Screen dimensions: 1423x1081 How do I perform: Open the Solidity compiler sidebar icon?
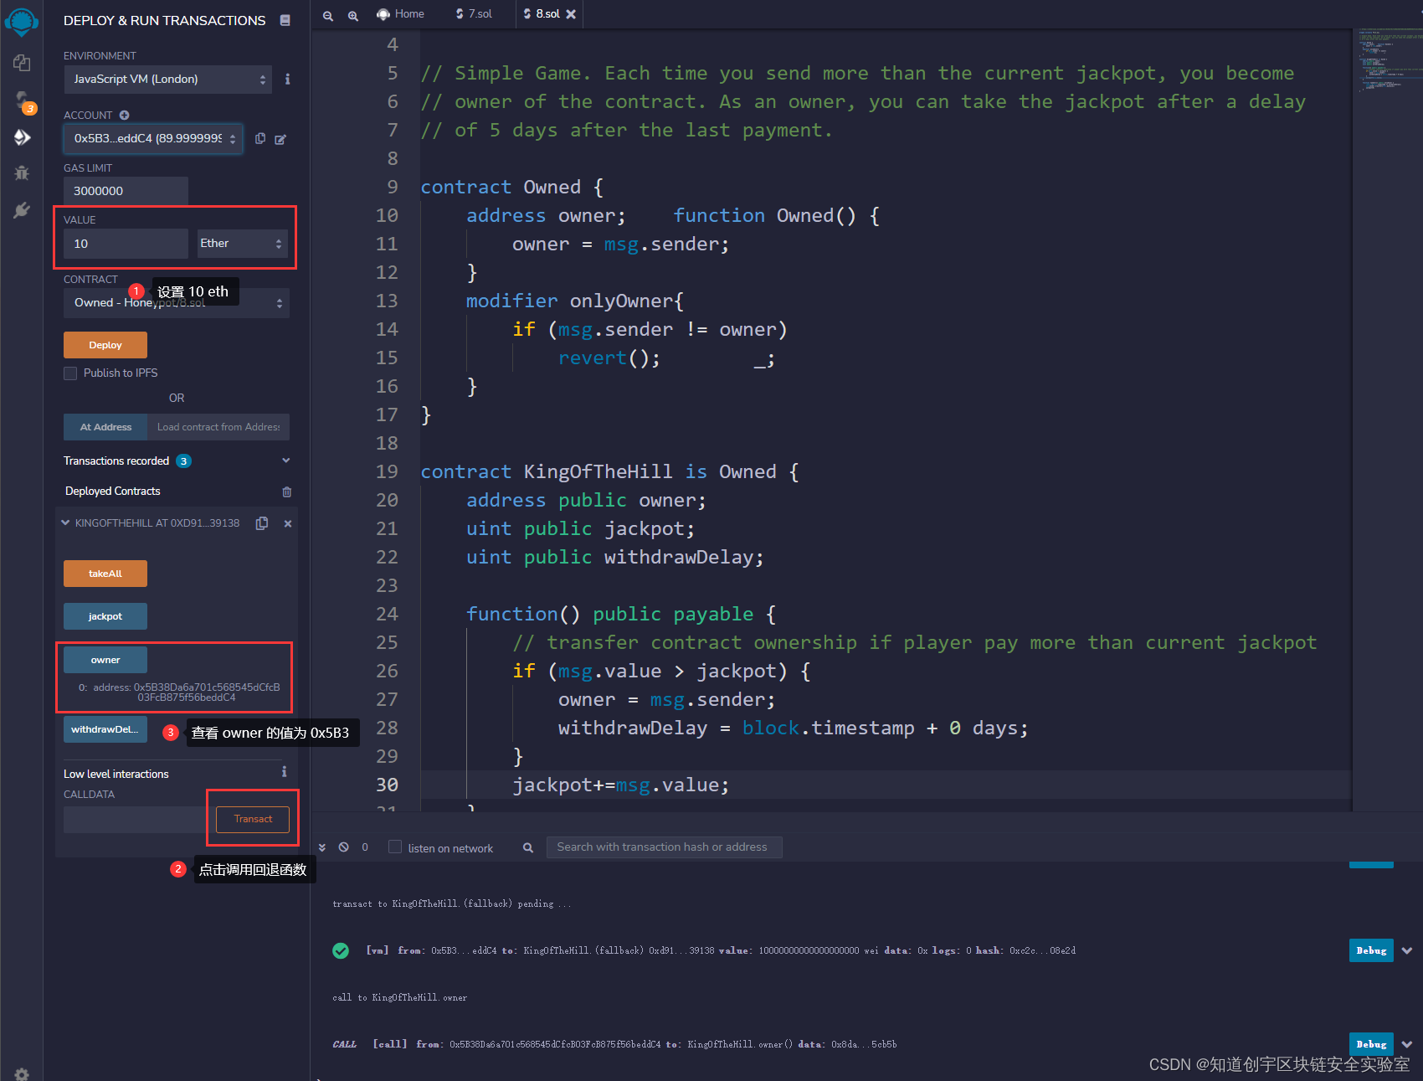click(22, 101)
